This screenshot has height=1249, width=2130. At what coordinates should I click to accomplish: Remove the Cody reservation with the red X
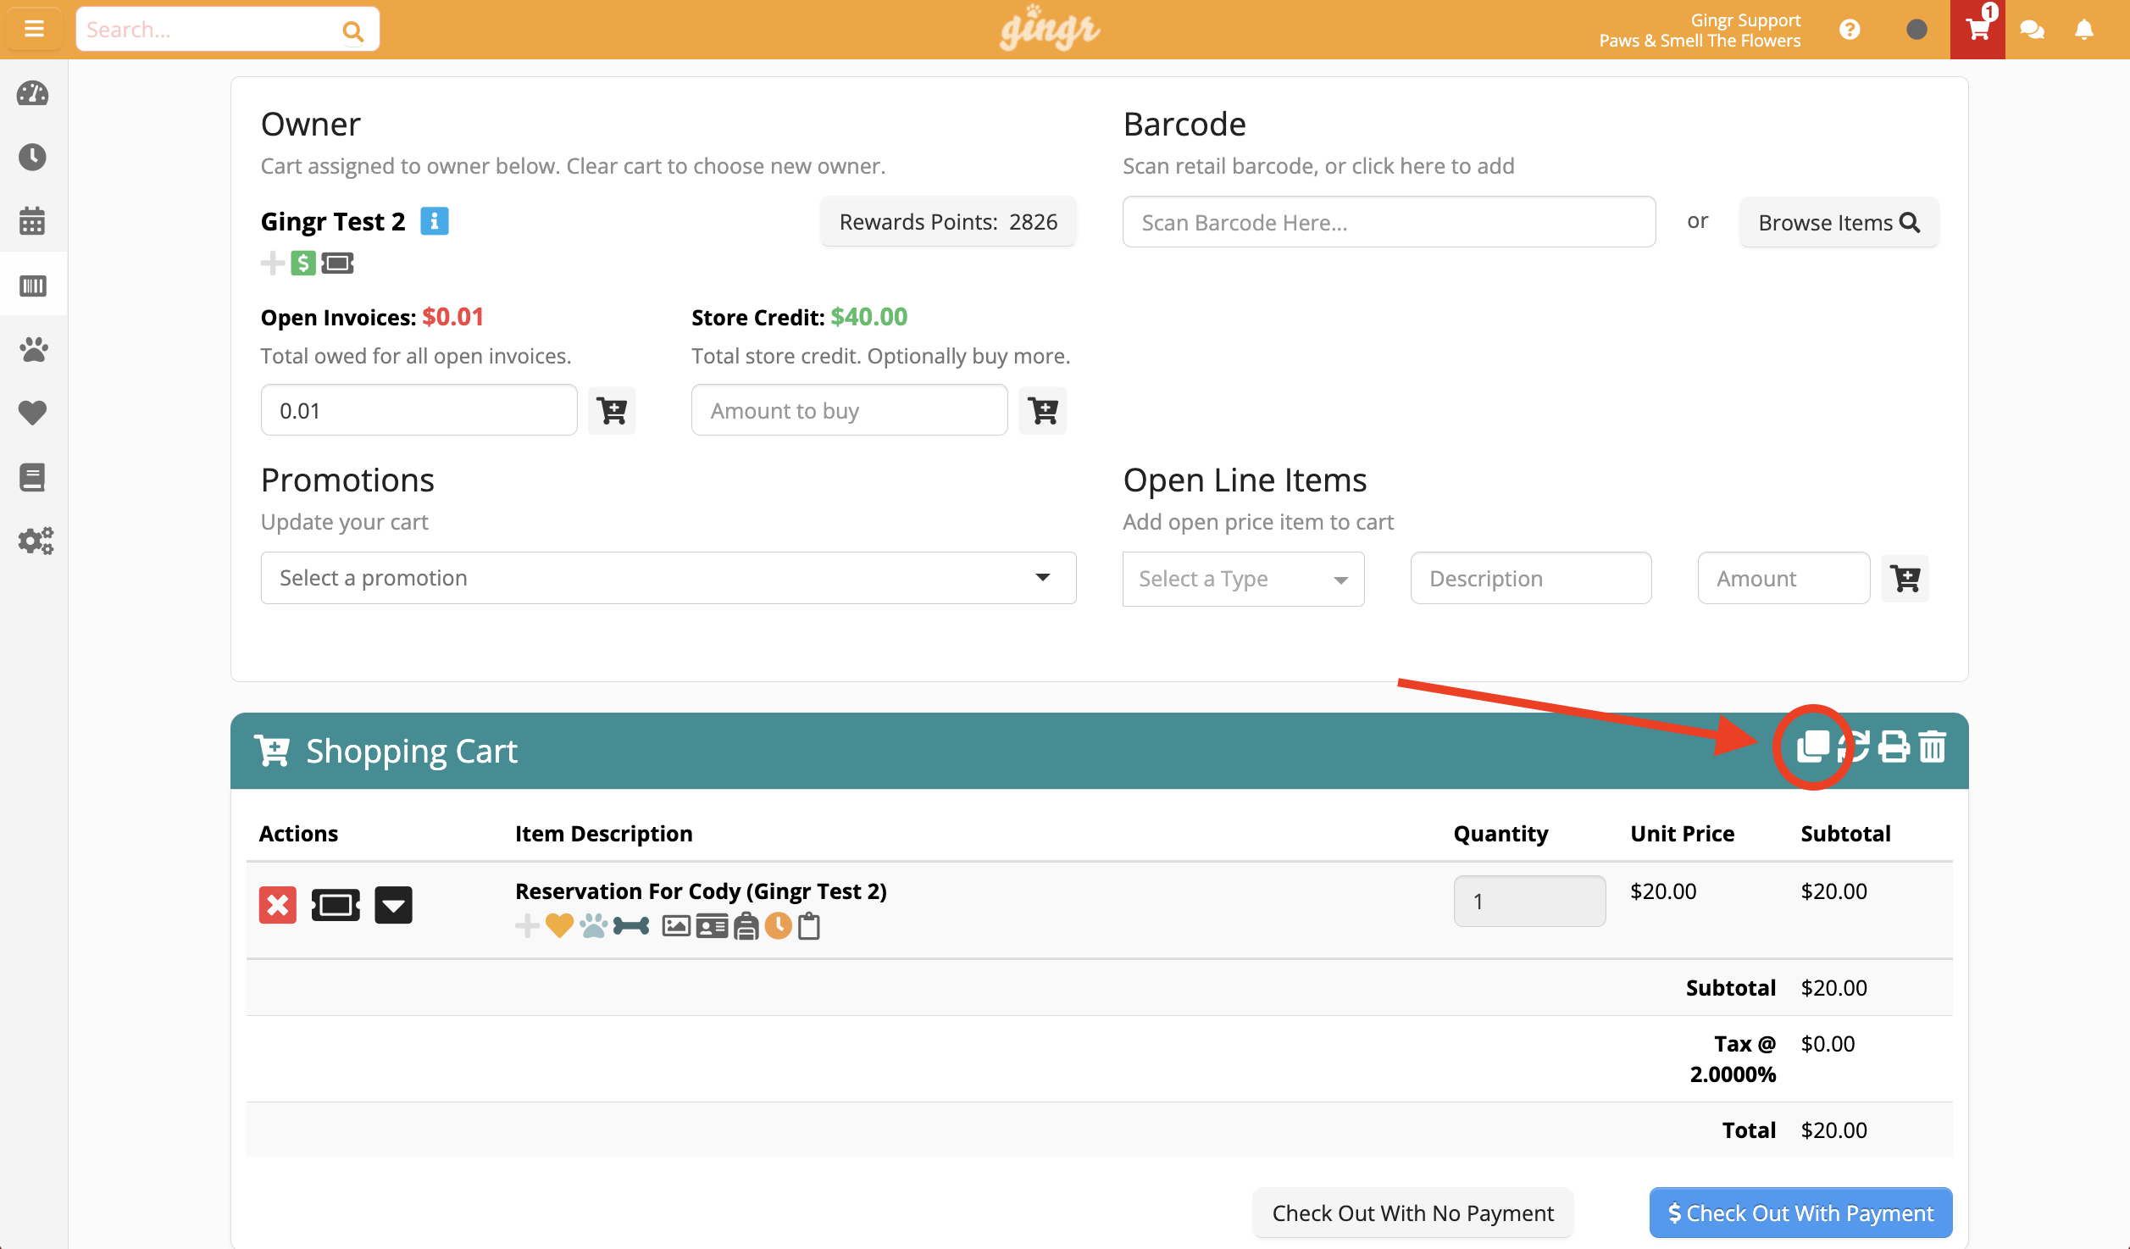tap(277, 905)
